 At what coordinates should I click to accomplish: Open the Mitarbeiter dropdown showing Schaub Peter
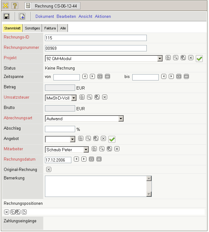coord(86,150)
